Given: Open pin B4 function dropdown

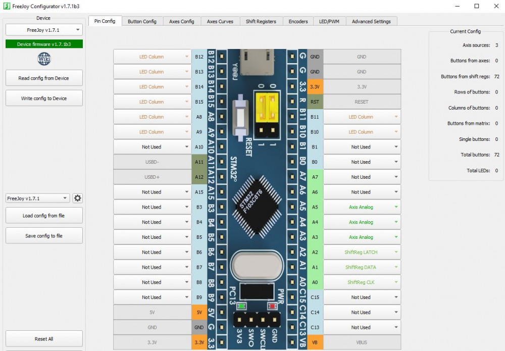Looking at the screenshot, I should (x=153, y=222).
